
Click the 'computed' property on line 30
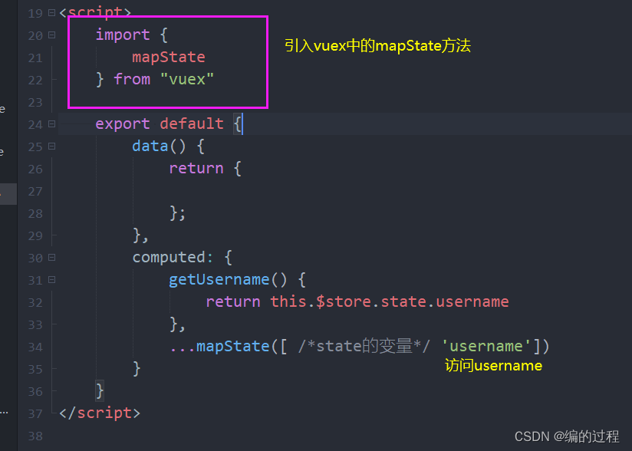(x=170, y=257)
